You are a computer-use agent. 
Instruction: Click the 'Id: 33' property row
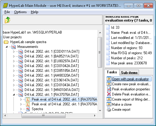tap(115, 28)
